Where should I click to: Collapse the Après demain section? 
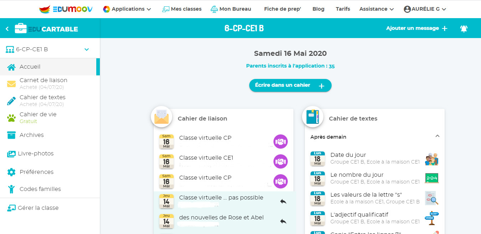(x=437, y=136)
